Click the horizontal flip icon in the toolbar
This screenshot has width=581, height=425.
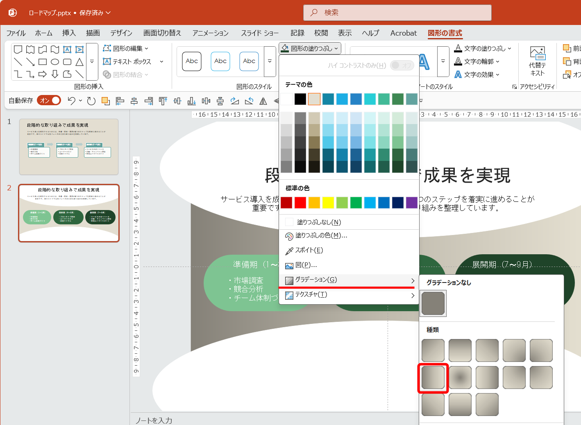coord(263,100)
